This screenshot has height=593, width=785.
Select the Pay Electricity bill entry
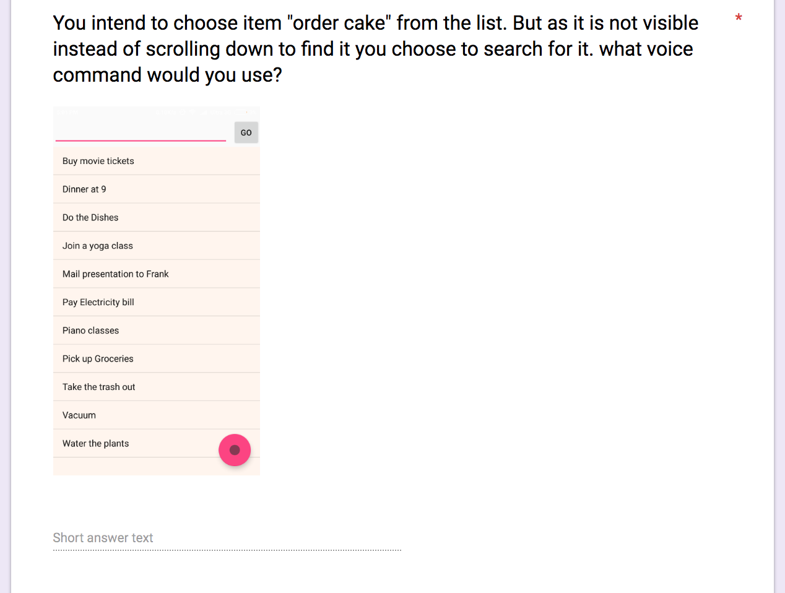pos(157,302)
